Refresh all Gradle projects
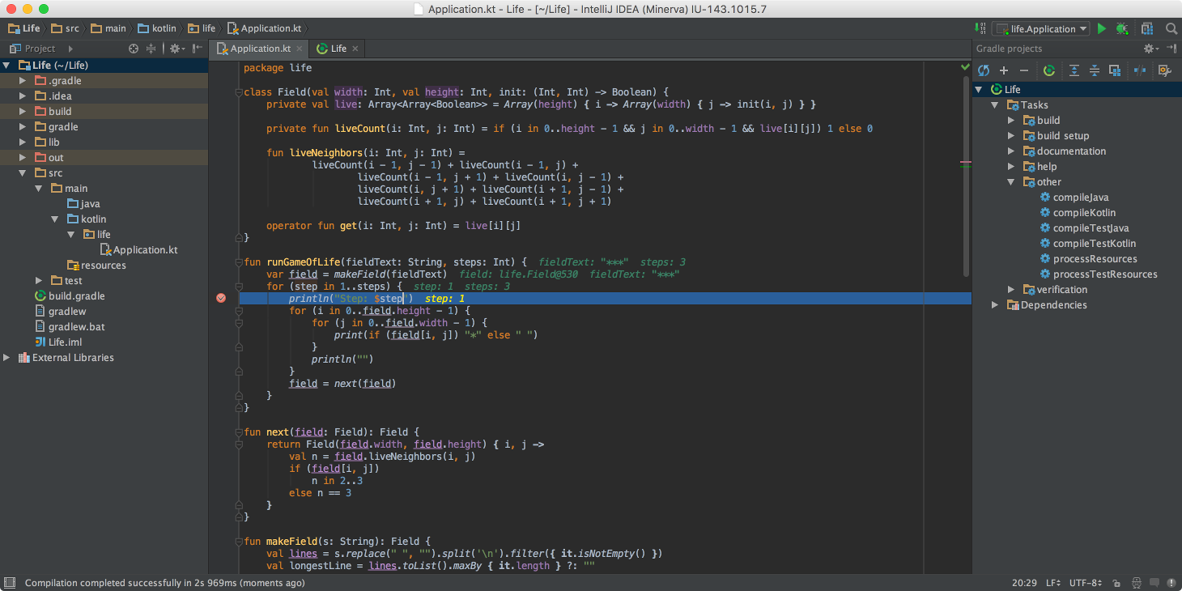Image resolution: width=1182 pixels, height=591 pixels. point(984,70)
